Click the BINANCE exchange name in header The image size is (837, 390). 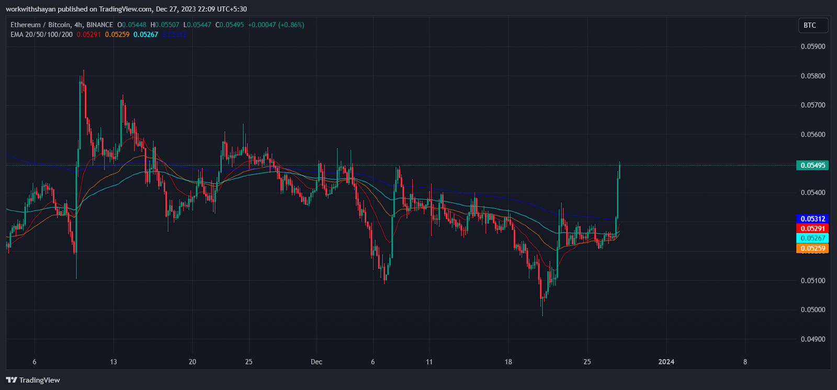[99, 25]
